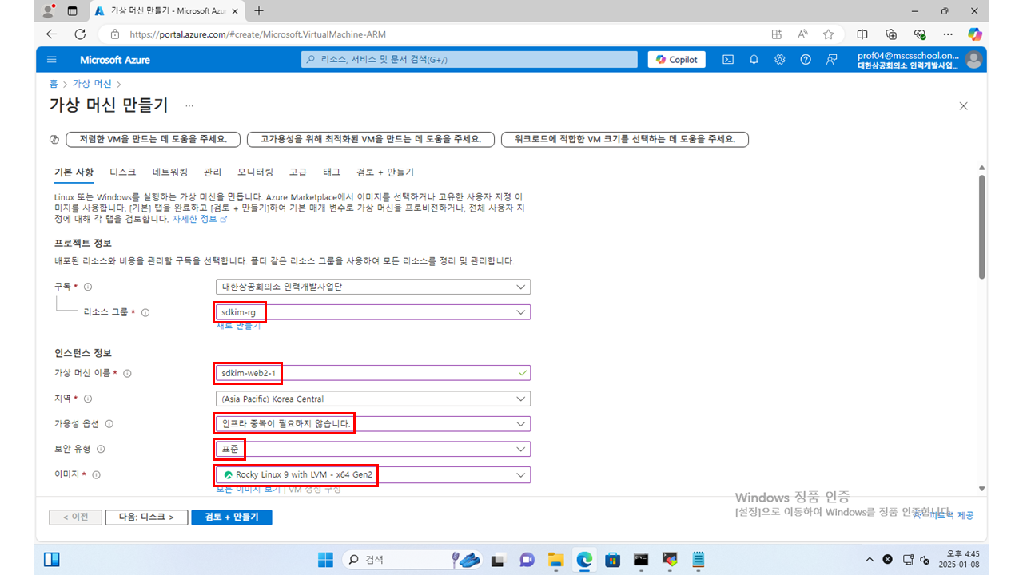Show info for 리소스 그룹 label
1023x575 pixels.
145,312
